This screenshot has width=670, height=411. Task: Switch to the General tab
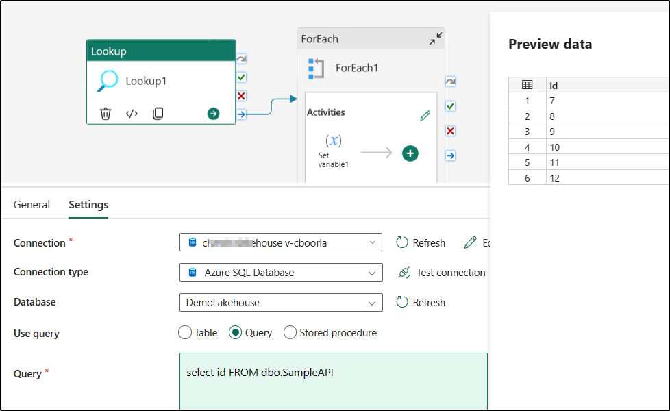[32, 205]
